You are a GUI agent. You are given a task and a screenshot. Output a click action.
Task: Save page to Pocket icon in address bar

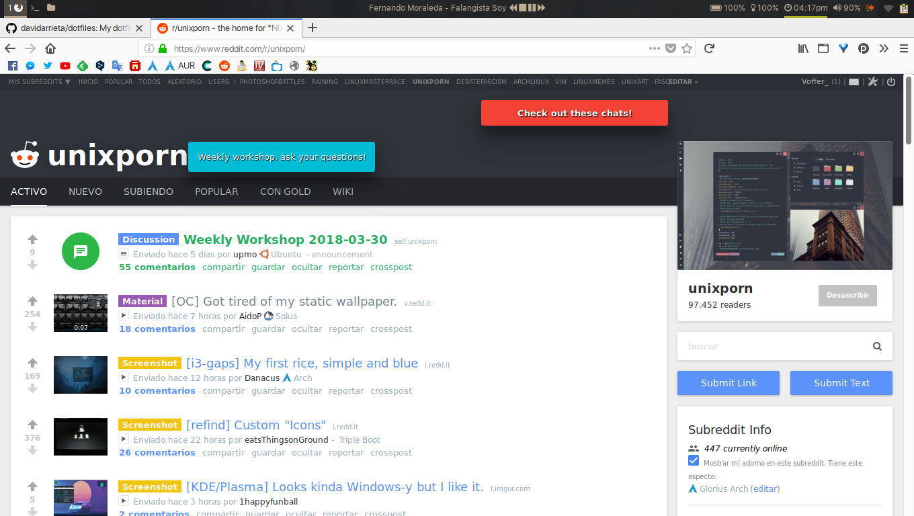(671, 48)
